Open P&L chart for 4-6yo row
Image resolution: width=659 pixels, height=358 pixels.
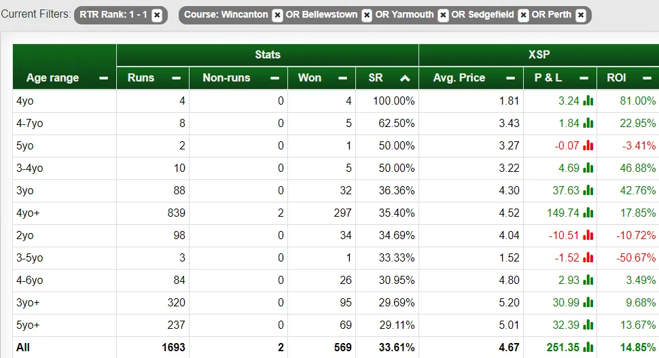588,280
